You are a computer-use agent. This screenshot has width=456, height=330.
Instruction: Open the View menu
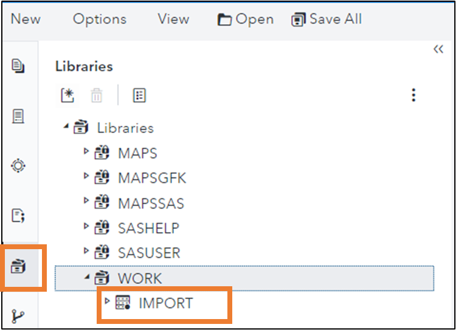coord(173,19)
